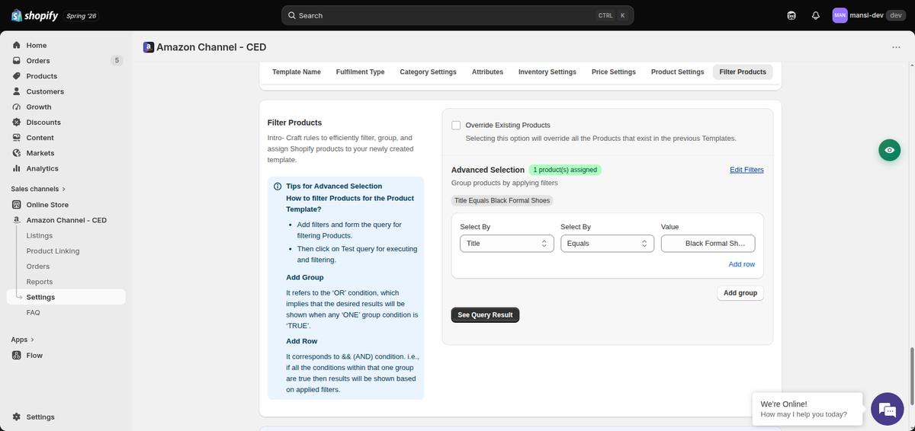The height and width of the screenshot is (431, 915).
Task: Click the Growth icon
Action: click(17, 107)
